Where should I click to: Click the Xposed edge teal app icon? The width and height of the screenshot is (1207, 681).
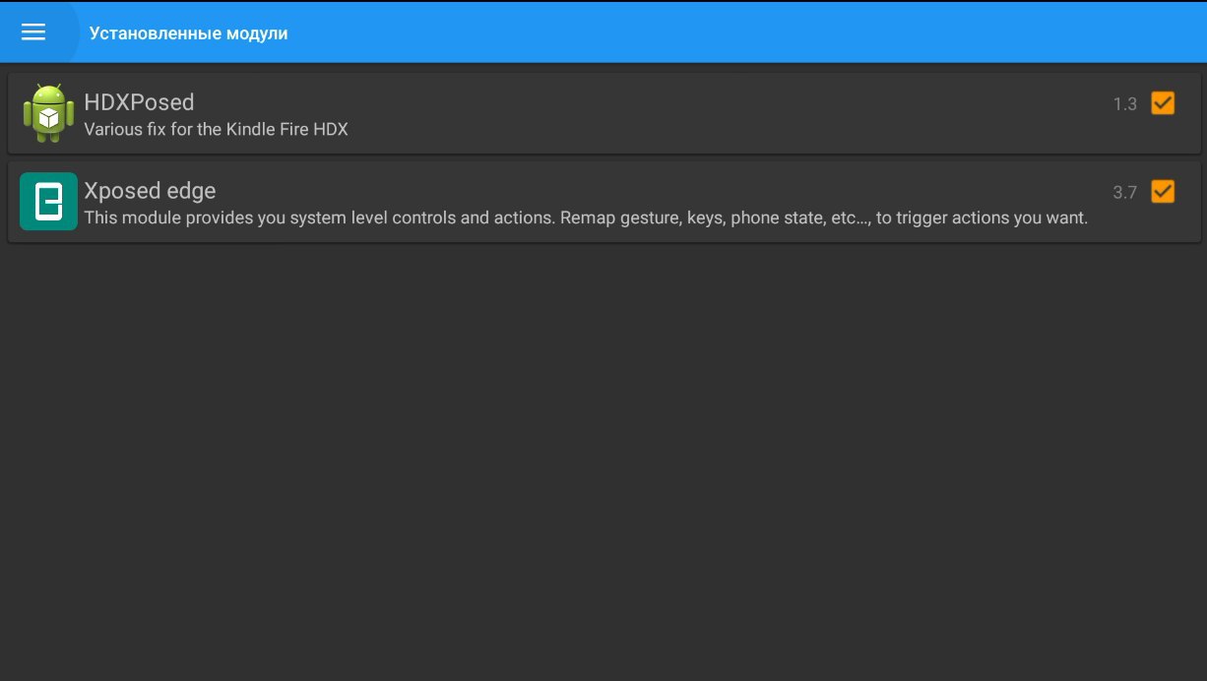48,202
